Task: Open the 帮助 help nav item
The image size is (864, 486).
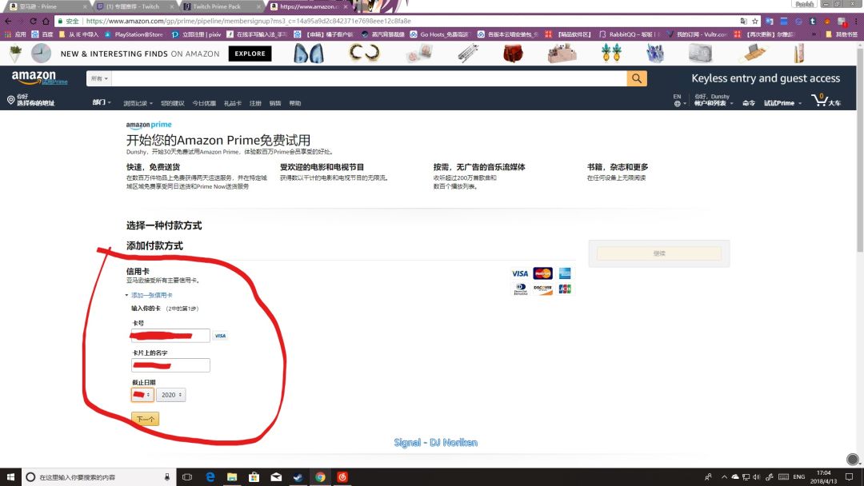Action: 295,103
